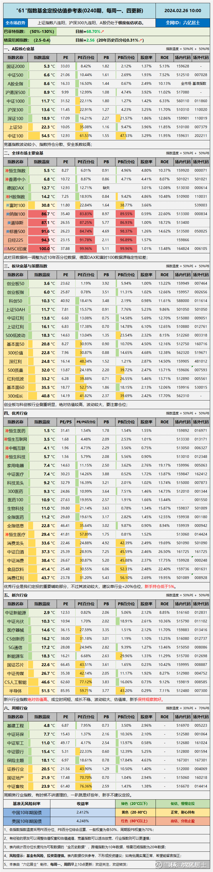Select the 全网ID: 六亿居士 header cell
The height and width of the screenshot is (872, 213).
click(x=183, y=23)
